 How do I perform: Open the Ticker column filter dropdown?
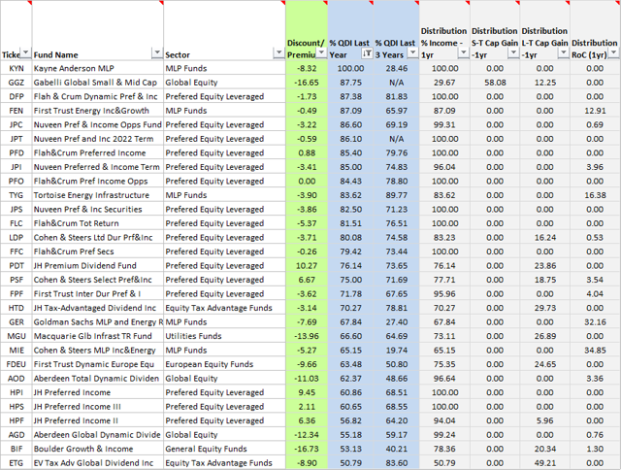point(26,52)
